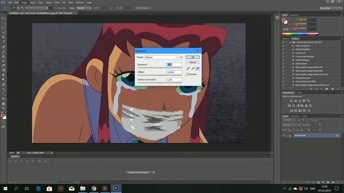
Task: Select the Hand tool
Action: (x=3, y=103)
